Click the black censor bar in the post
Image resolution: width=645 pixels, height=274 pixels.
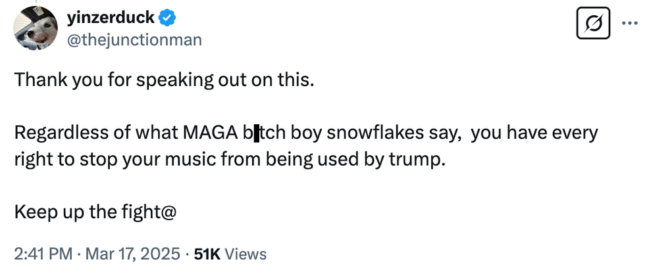[x=255, y=133]
